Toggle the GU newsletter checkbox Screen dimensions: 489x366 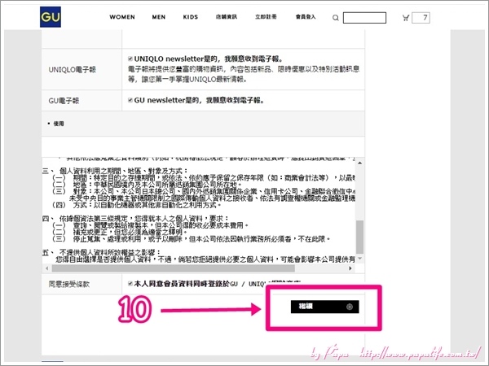click(130, 100)
